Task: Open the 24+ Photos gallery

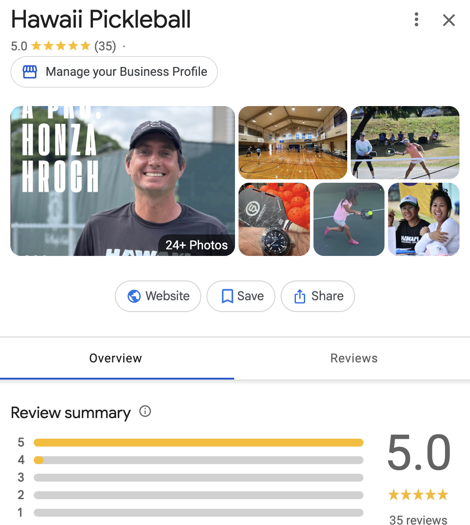Action: coord(196,245)
